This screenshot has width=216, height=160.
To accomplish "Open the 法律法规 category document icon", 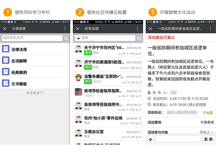I will 6,49.
